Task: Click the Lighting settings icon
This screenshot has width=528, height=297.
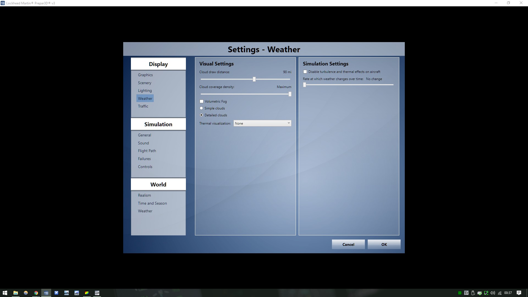Action: click(145, 90)
